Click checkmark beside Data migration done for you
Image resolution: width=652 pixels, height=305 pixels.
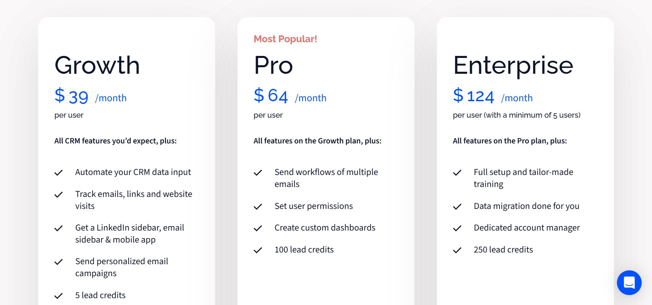pyautogui.click(x=457, y=207)
